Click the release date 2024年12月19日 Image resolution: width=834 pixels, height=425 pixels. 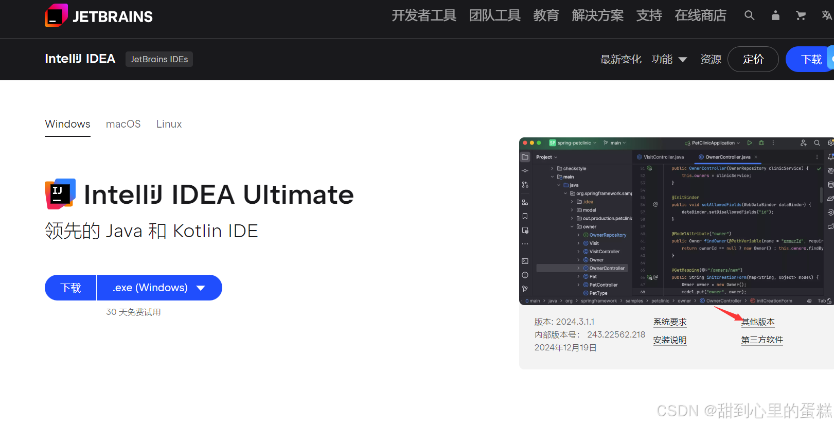pos(565,347)
